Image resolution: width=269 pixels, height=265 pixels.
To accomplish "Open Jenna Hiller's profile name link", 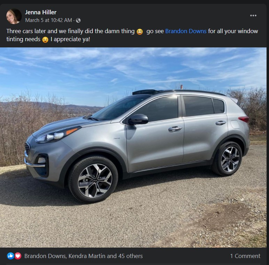I will pyautogui.click(x=41, y=12).
